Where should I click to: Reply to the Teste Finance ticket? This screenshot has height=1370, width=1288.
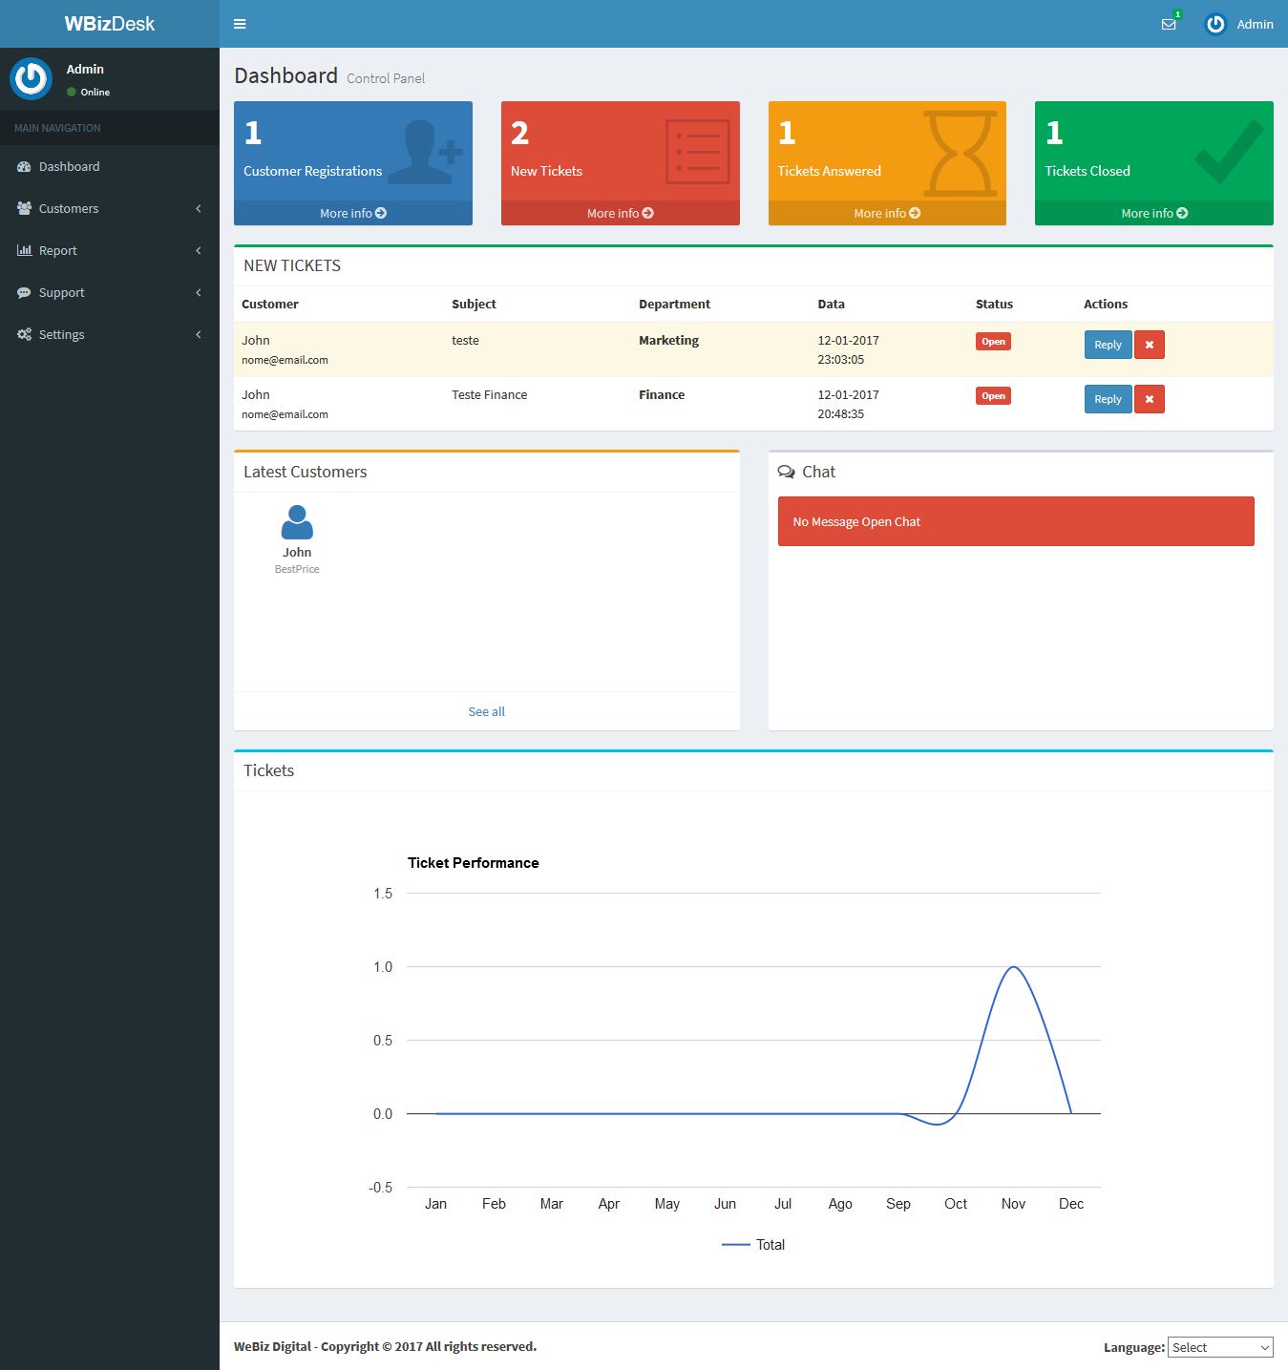click(1108, 399)
